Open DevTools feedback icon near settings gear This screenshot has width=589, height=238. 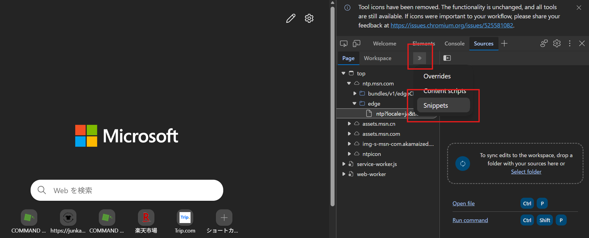coord(544,44)
